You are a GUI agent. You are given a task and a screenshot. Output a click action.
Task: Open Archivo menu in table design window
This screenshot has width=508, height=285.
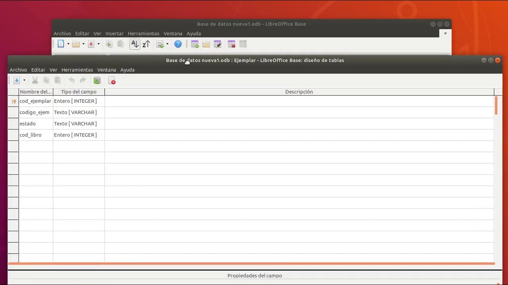[x=18, y=70]
